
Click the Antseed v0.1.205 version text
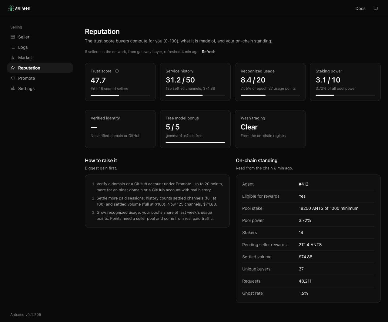[26, 315]
